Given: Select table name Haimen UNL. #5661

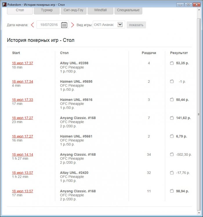Looking at the screenshot, I should tap(76, 136).
